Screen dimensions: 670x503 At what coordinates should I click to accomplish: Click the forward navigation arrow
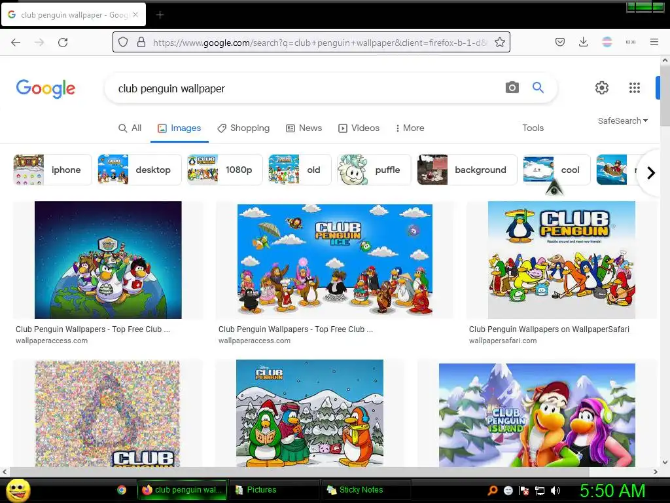pyautogui.click(x=39, y=43)
